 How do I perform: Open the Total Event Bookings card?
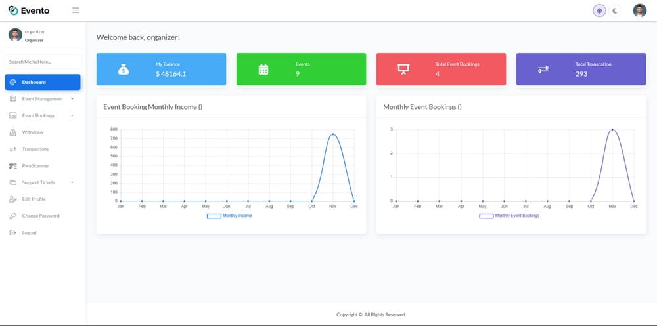point(441,70)
